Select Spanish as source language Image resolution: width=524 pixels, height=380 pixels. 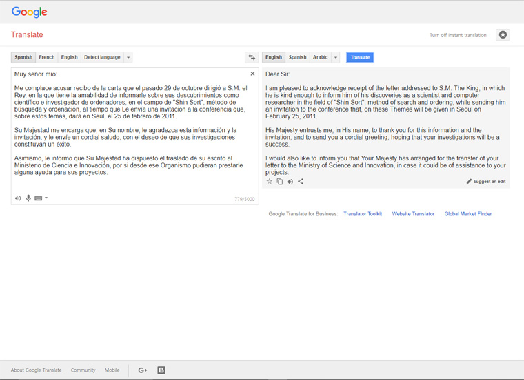(23, 57)
